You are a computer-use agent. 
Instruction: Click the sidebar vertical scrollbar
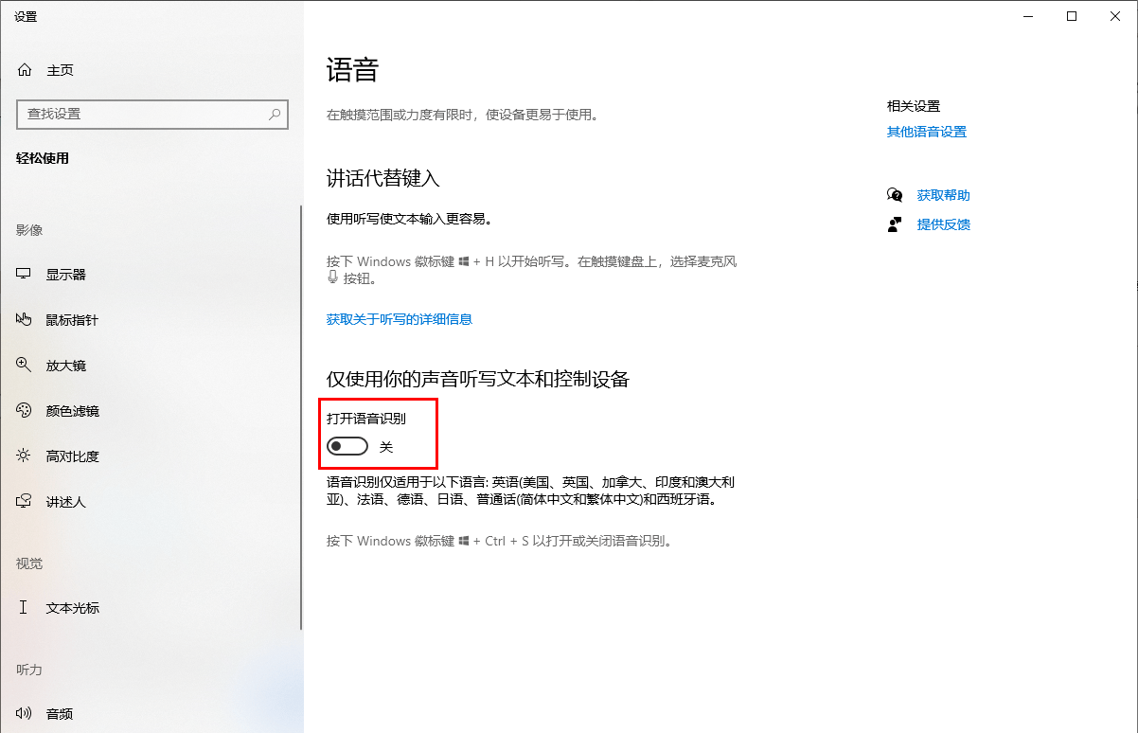tap(301, 417)
